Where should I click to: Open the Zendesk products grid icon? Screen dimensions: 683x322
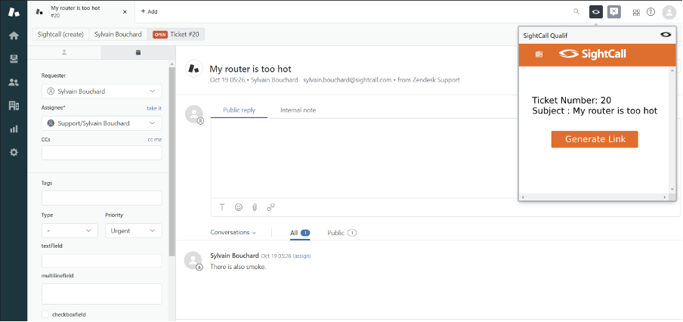[x=636, y=12]
